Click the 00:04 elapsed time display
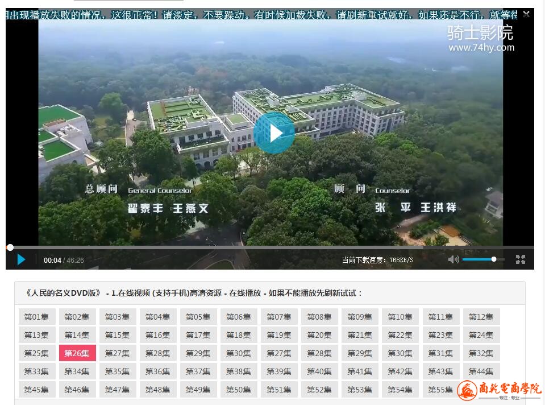 tap(52, 261)
